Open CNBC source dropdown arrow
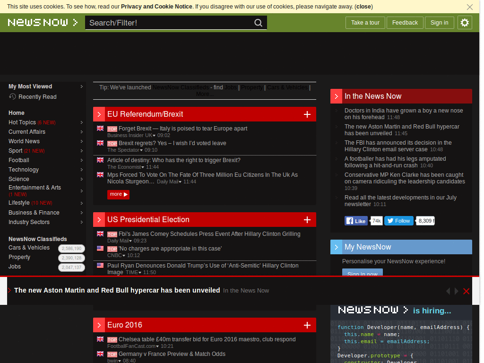Screen dimensions: 484x363 pyautogui.click(x=124, y=256)
